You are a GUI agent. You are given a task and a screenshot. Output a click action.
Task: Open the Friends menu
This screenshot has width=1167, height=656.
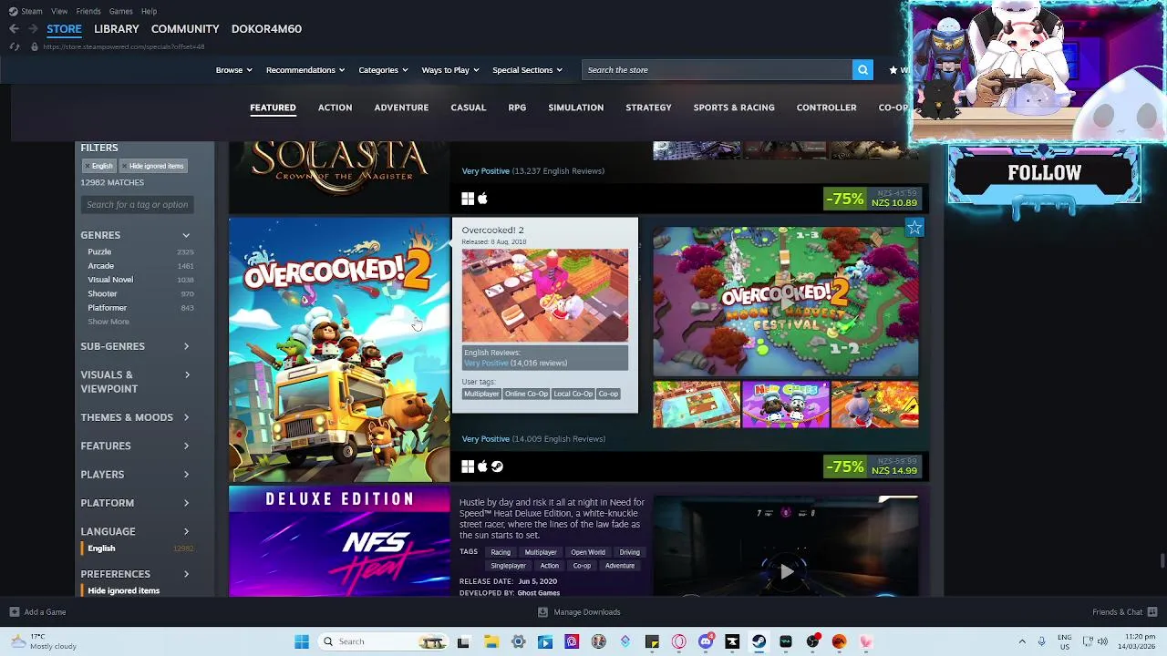coord(88,11)
